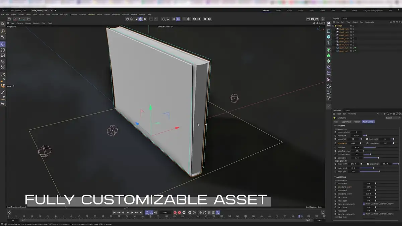This screenshot has width=402, height=226.
Task: Select the Scale tool in left toolbar
Action: click(3, 56)
